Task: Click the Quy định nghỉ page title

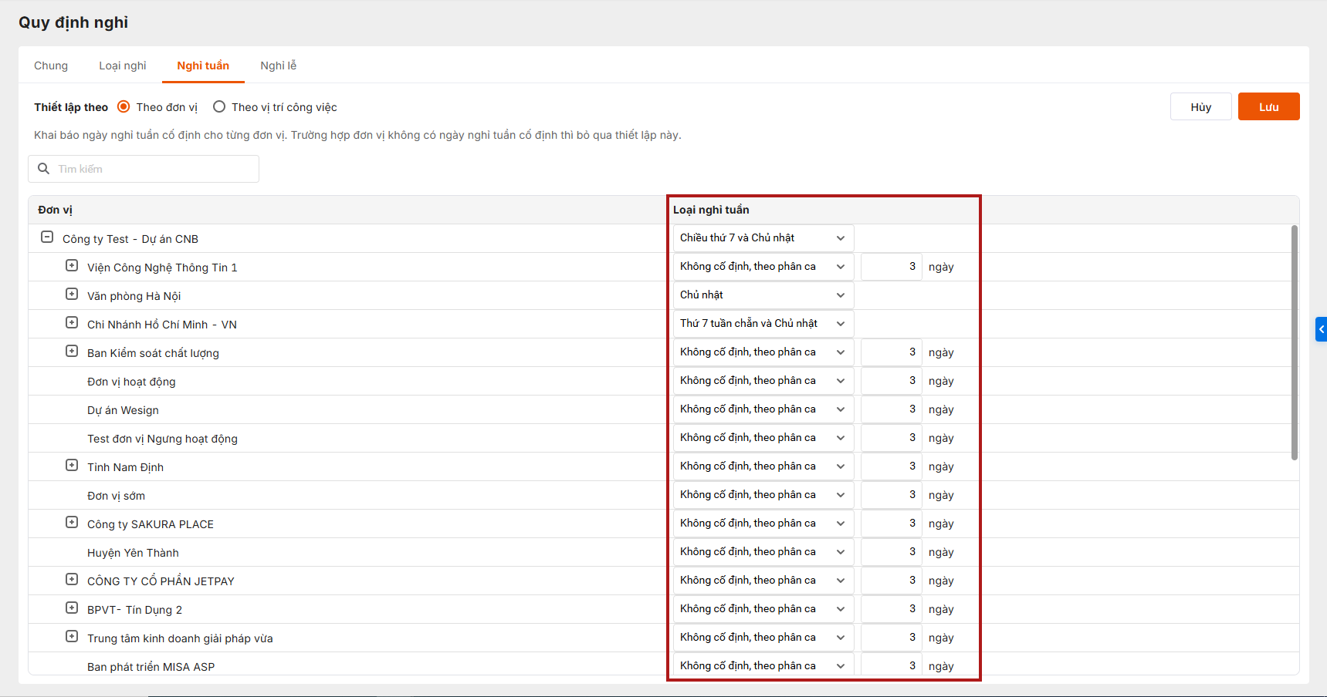Action: coord(73,22)
